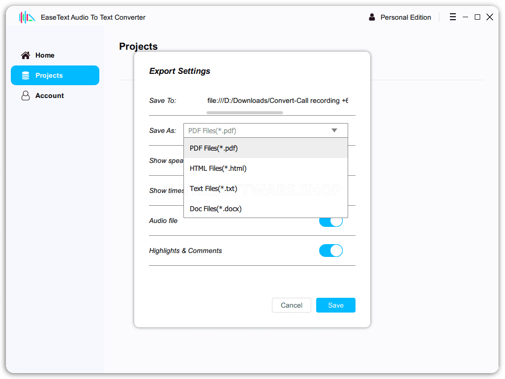The image size is (505, 379).
Task: Click the Projects page title
Action: [138, 46]
